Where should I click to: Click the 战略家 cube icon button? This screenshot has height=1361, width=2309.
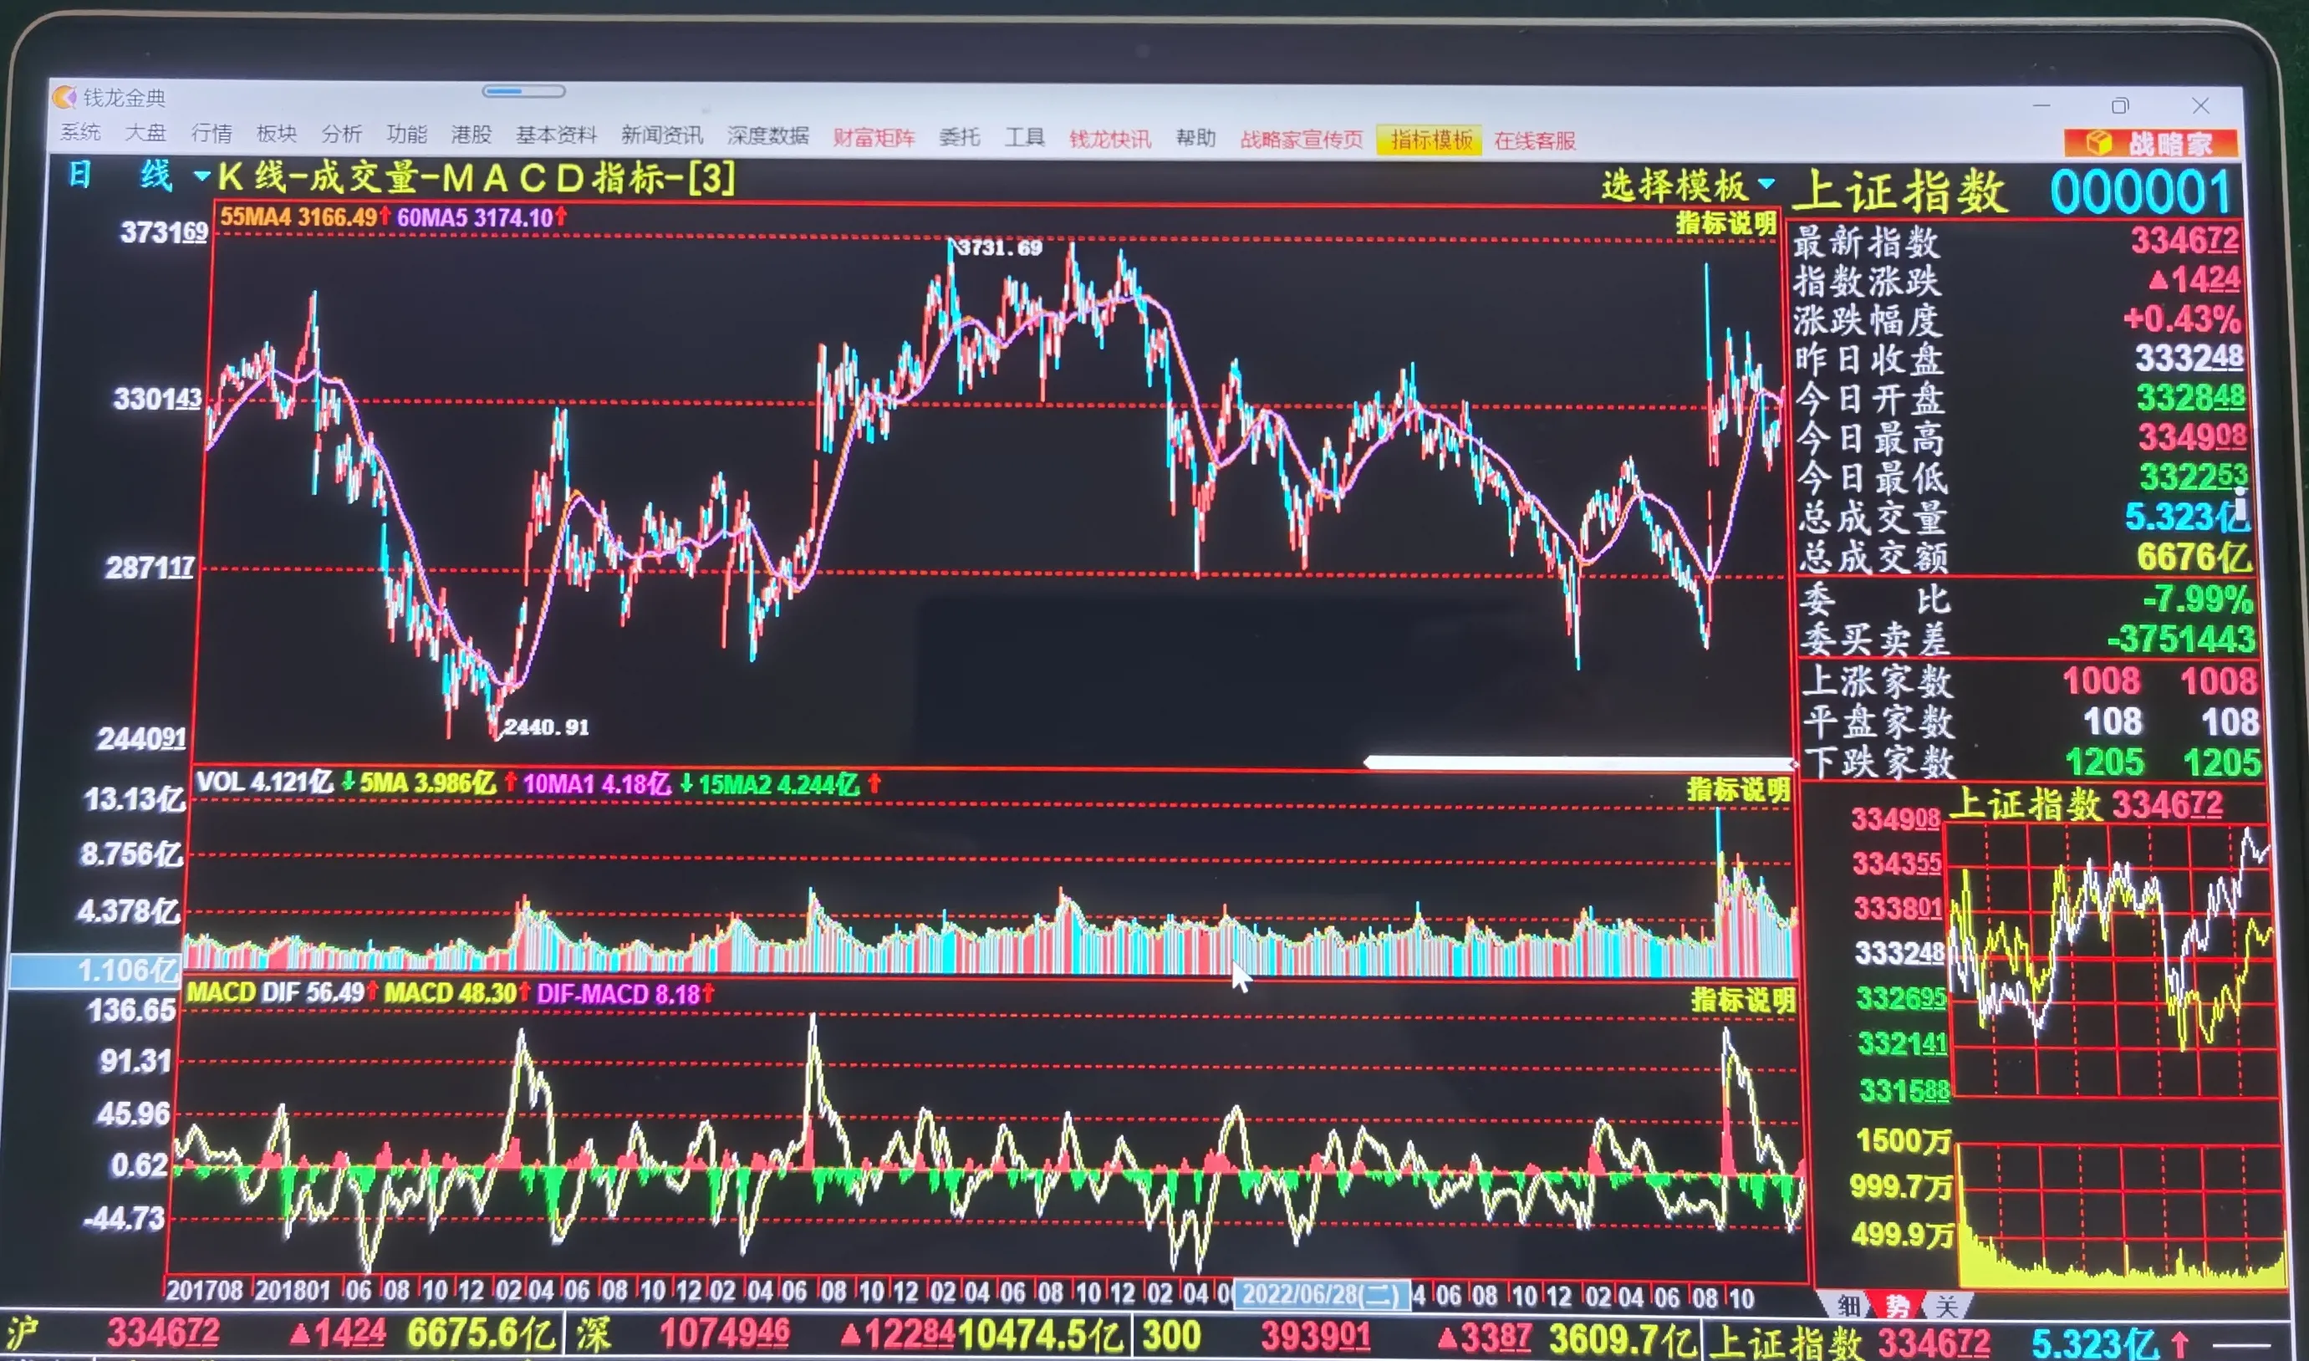pos(2098,143)
